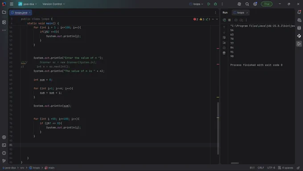The image size is (303, 171).
Task: Go to previous highlighted error
Action: click(213, 19)
